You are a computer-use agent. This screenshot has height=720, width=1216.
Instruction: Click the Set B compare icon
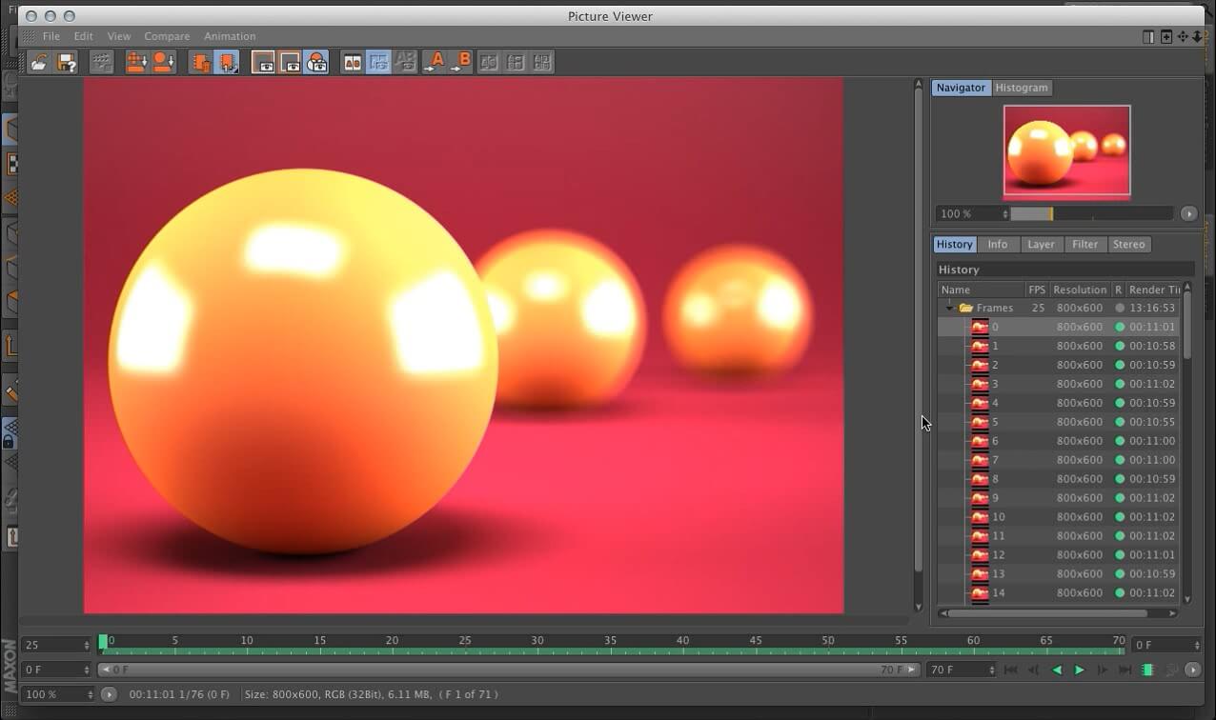[x=461, y=63]
